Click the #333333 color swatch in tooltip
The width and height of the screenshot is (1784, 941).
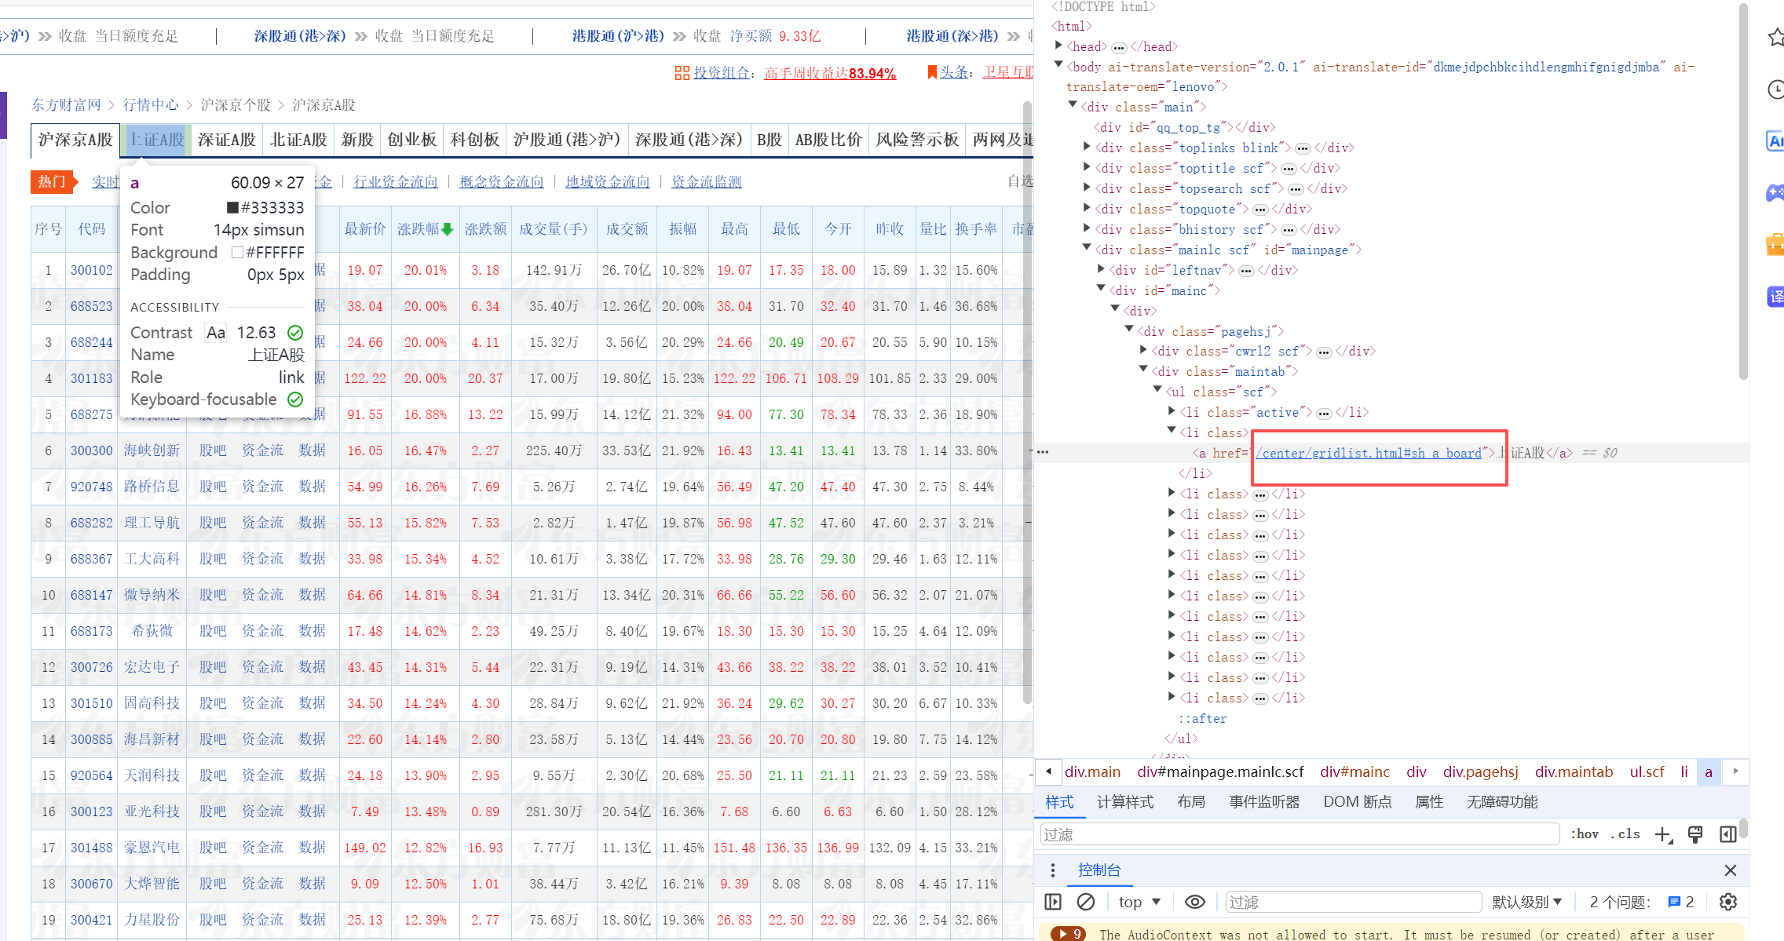(232, 208)
